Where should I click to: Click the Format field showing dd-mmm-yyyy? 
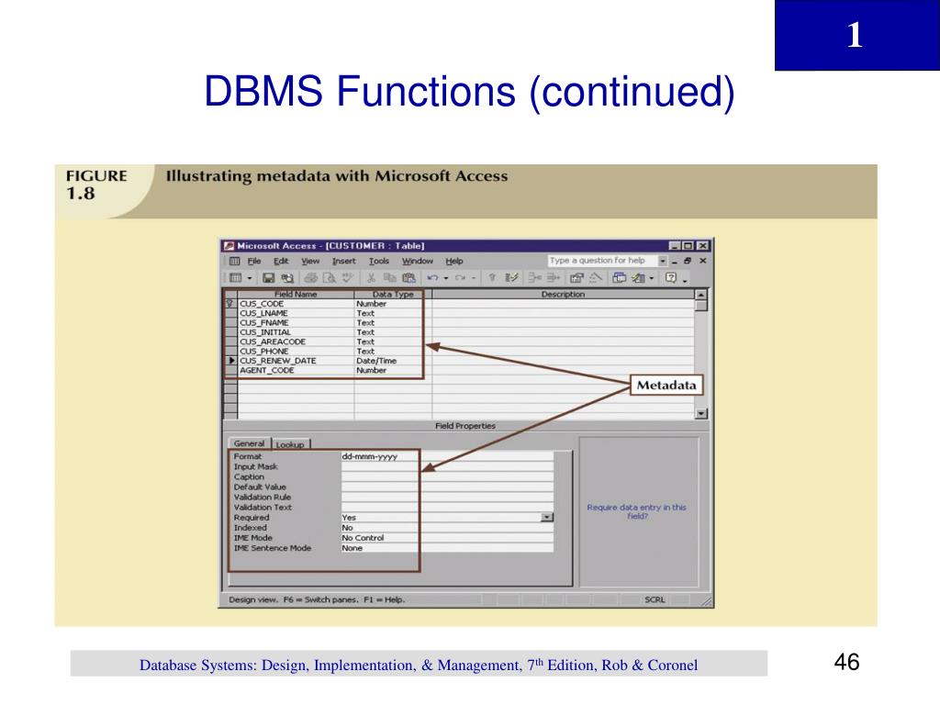(x=447, y=456)
